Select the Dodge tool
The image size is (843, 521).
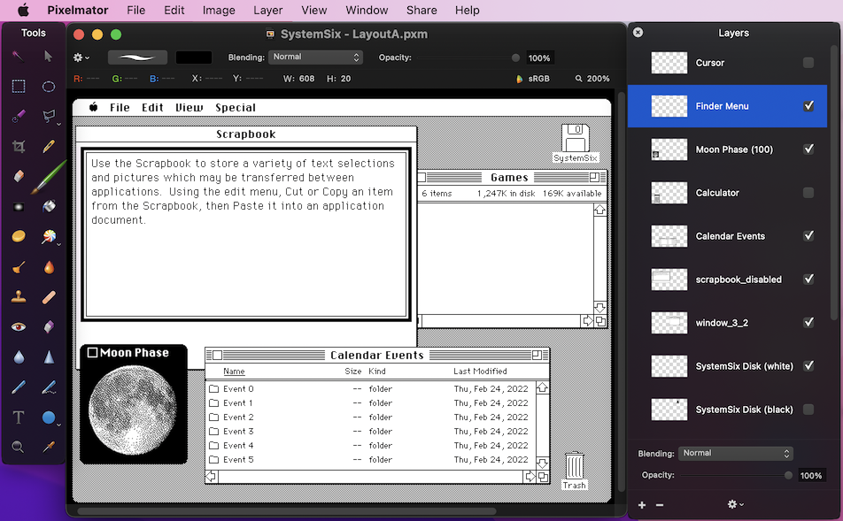[x=19, y=266]
